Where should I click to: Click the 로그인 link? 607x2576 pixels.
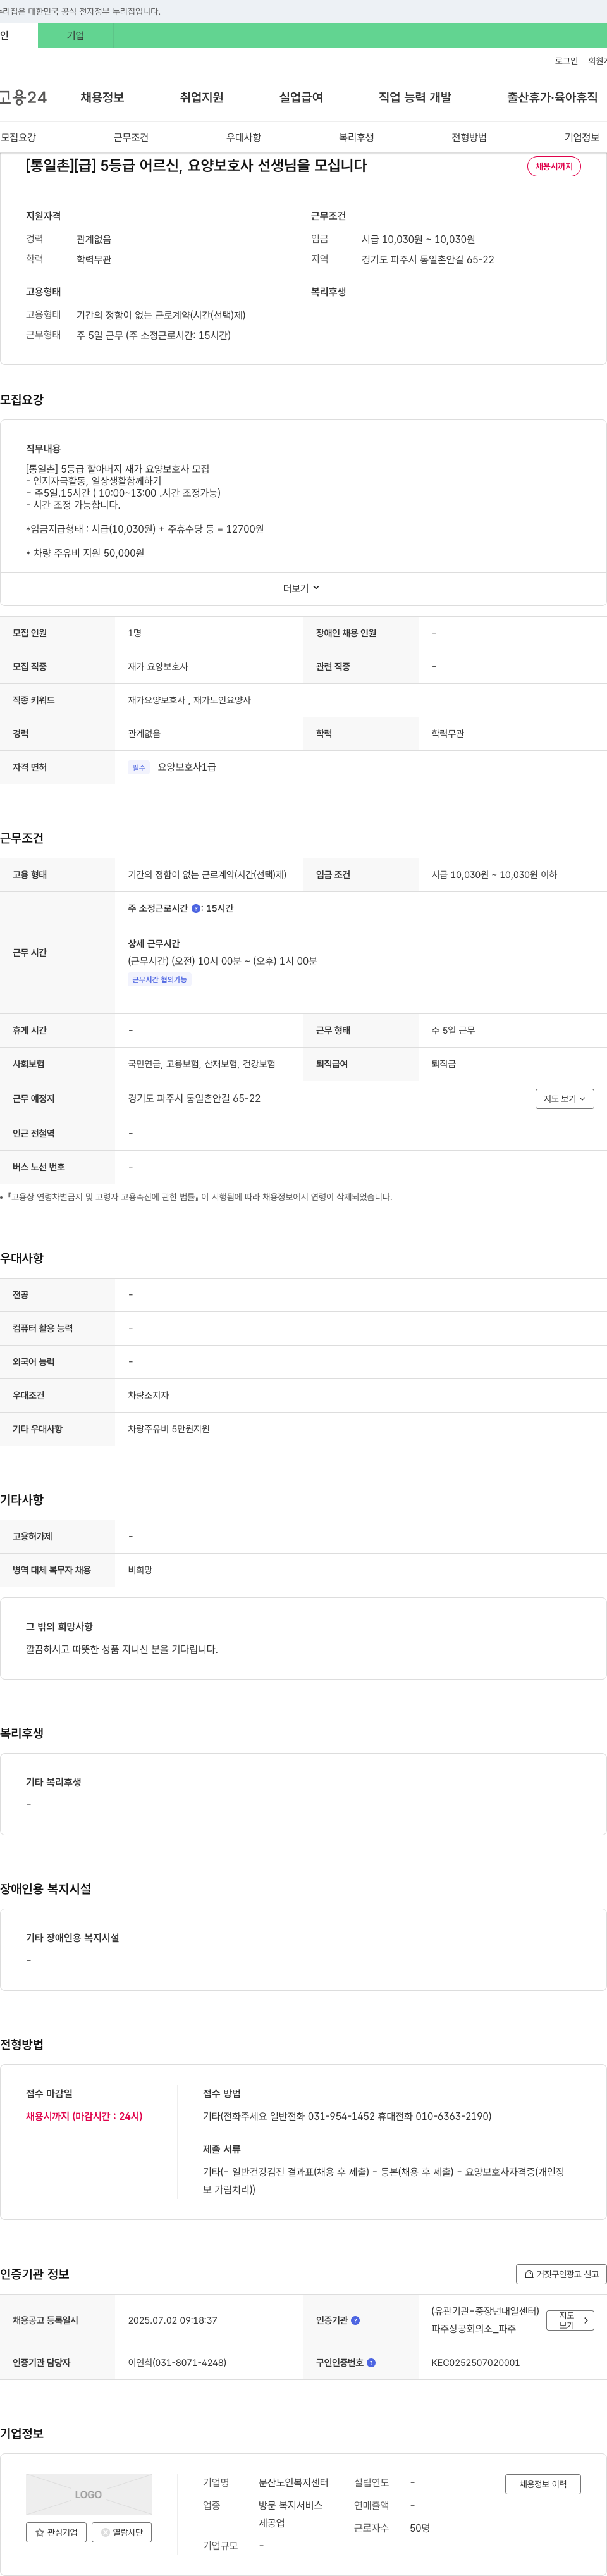coord(566,61)
